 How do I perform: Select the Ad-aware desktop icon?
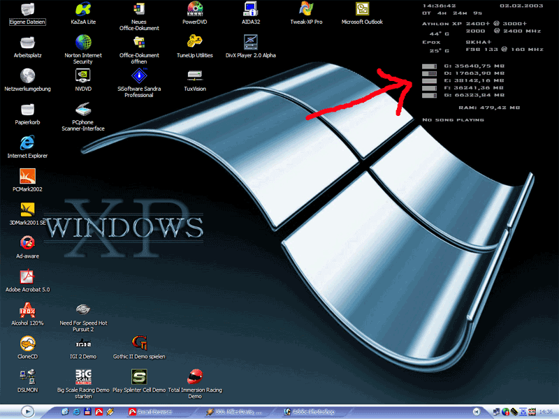[27, 247]
